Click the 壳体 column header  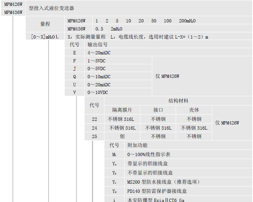click(194, 110)
